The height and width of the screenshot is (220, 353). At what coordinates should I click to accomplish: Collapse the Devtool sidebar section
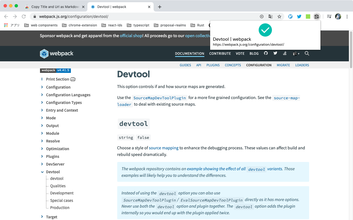click(x=42, y=172)
